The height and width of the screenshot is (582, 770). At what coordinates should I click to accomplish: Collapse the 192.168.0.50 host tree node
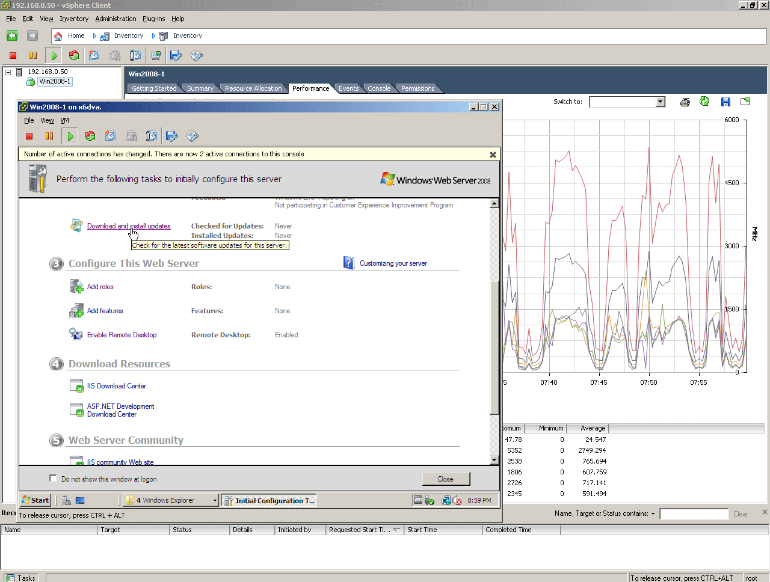(8, 72)
